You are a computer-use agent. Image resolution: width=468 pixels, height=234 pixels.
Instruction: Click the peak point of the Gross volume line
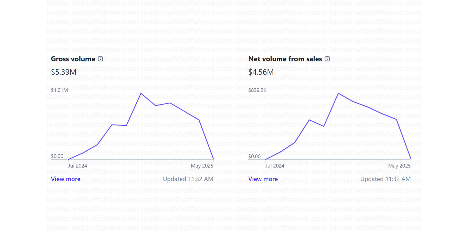(141, 93)
